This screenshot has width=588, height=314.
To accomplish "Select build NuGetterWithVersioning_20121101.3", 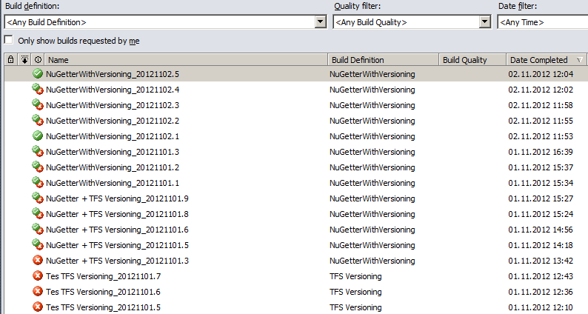I will pos(112,152).
